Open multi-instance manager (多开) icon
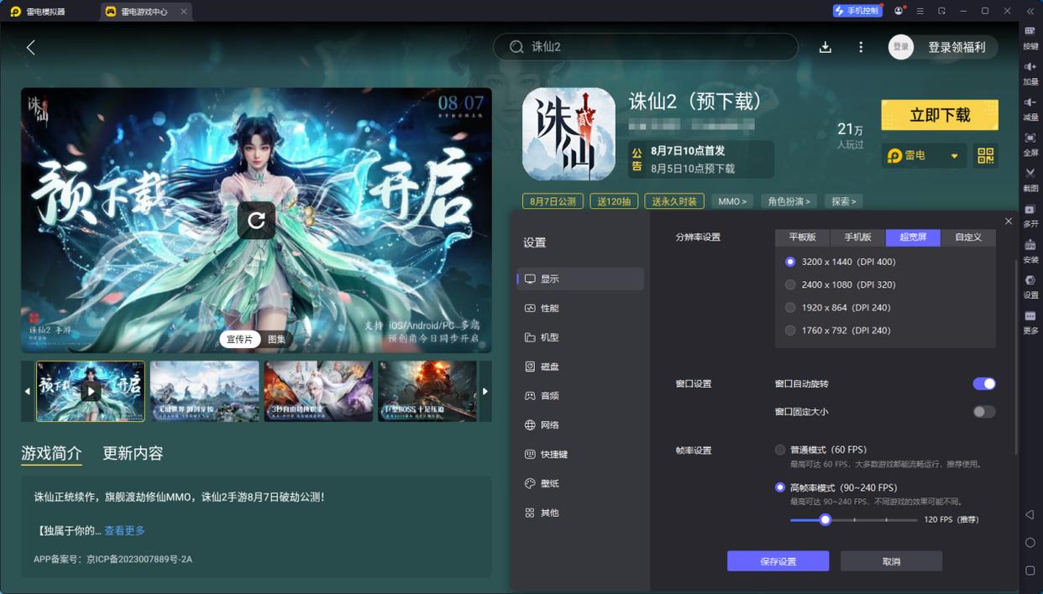This screenshot has height=594, width=1043. click(x=1031, y=214)
